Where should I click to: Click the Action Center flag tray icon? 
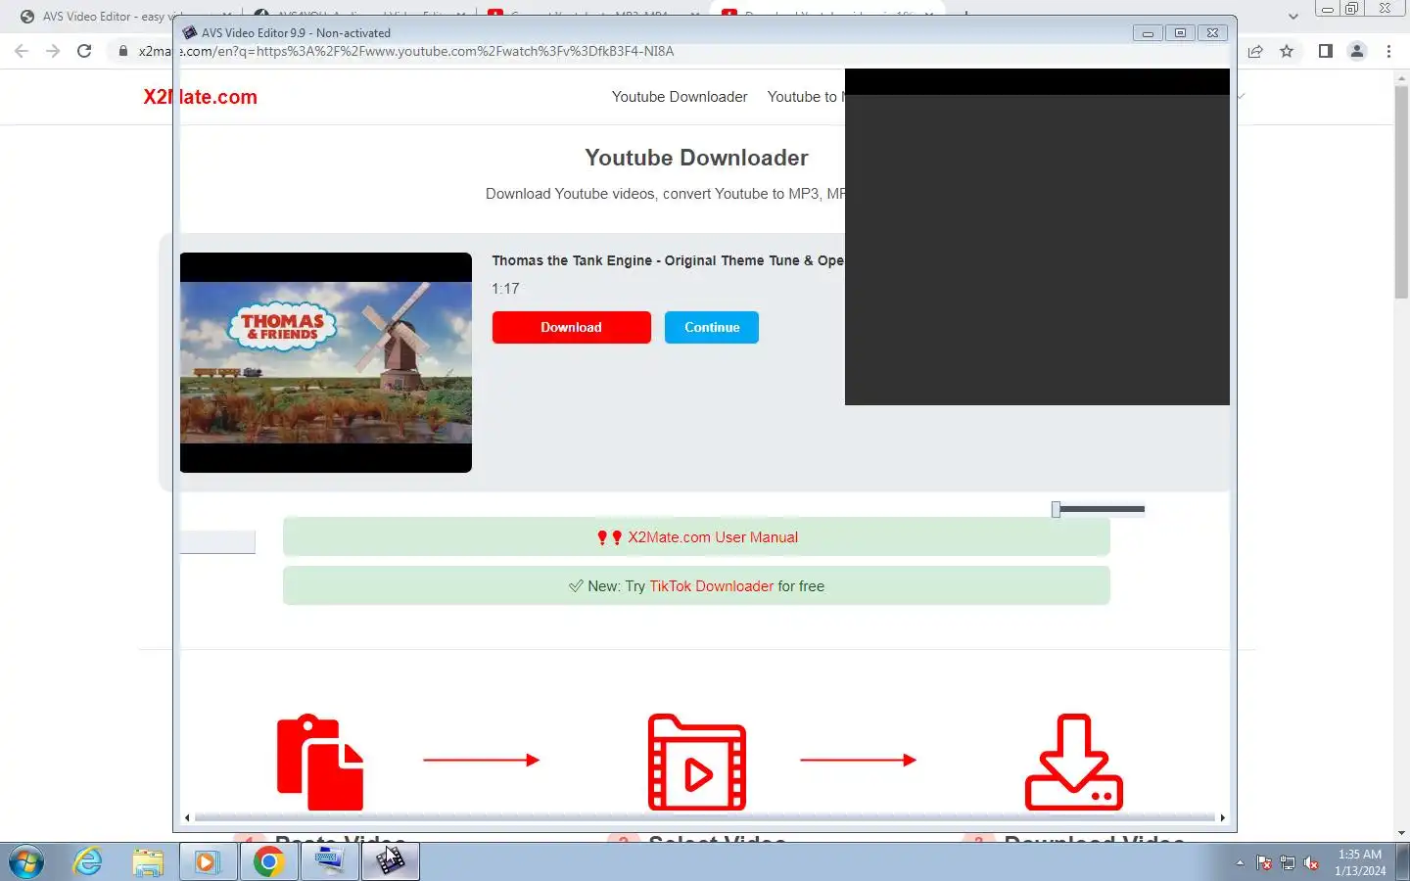pyautogui.click(x=1264, y=863)
